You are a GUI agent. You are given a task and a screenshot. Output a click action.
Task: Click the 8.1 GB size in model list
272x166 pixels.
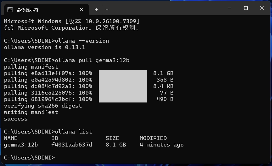coord(116,145)
